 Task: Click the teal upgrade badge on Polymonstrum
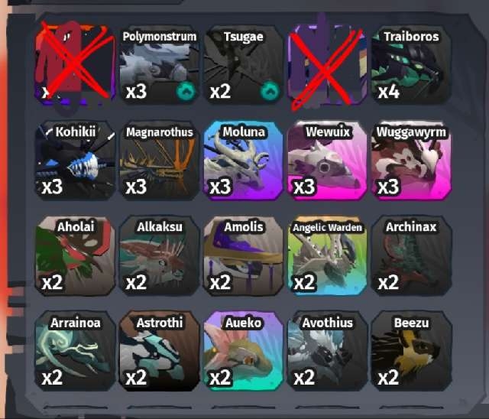(x=186, y=91)
